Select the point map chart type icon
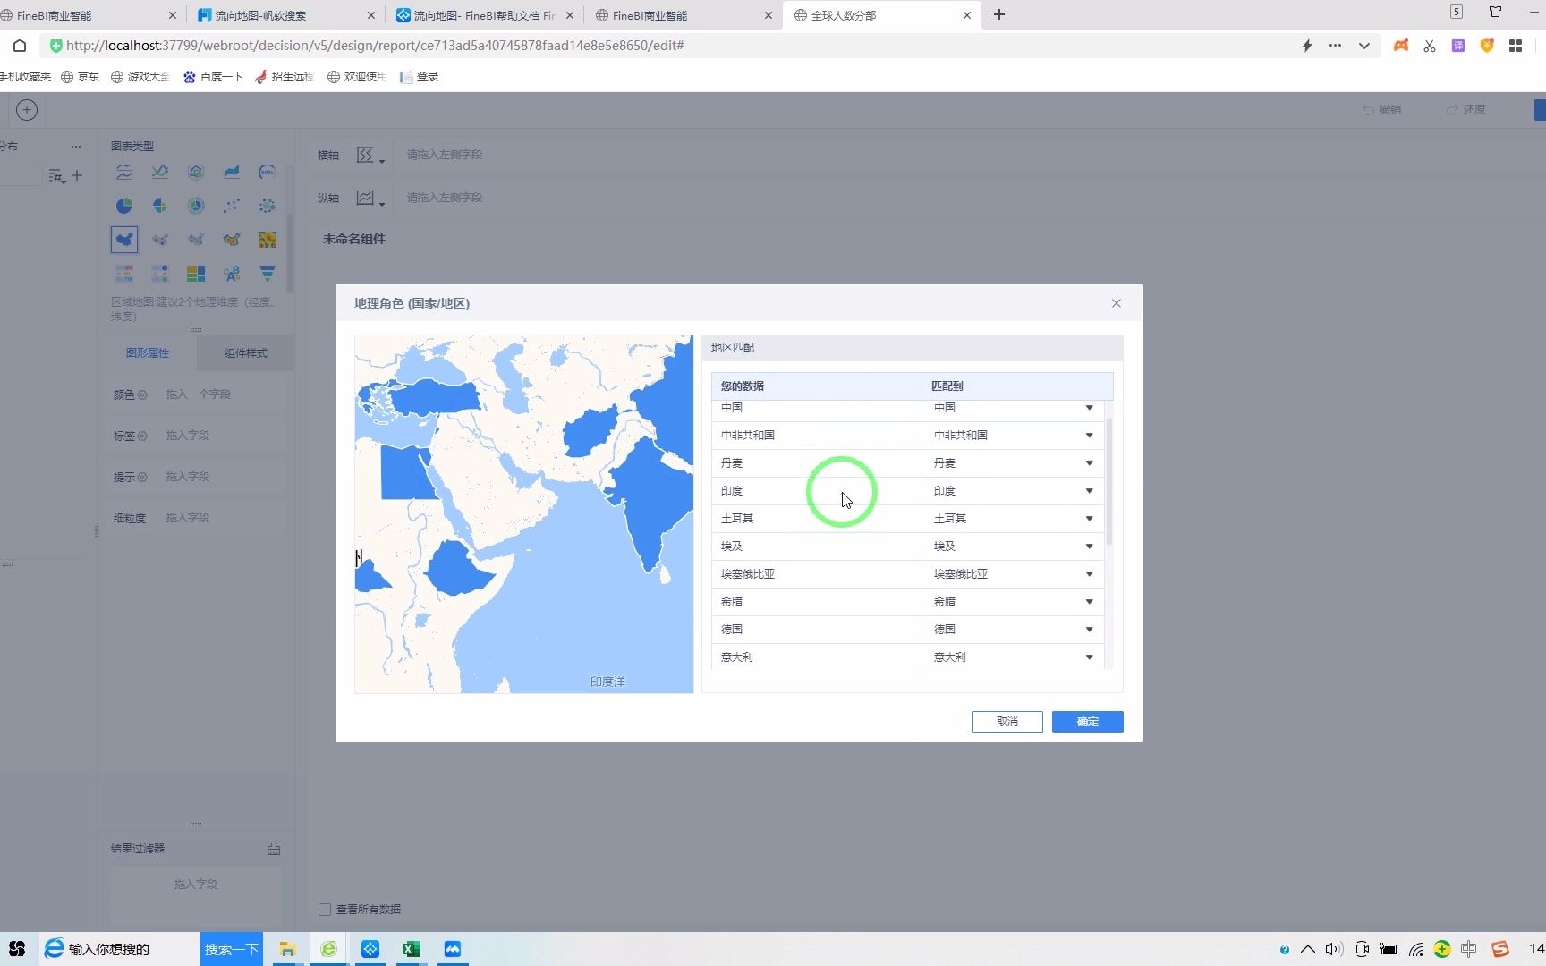 pyautogui.click(x=160, y=239)
